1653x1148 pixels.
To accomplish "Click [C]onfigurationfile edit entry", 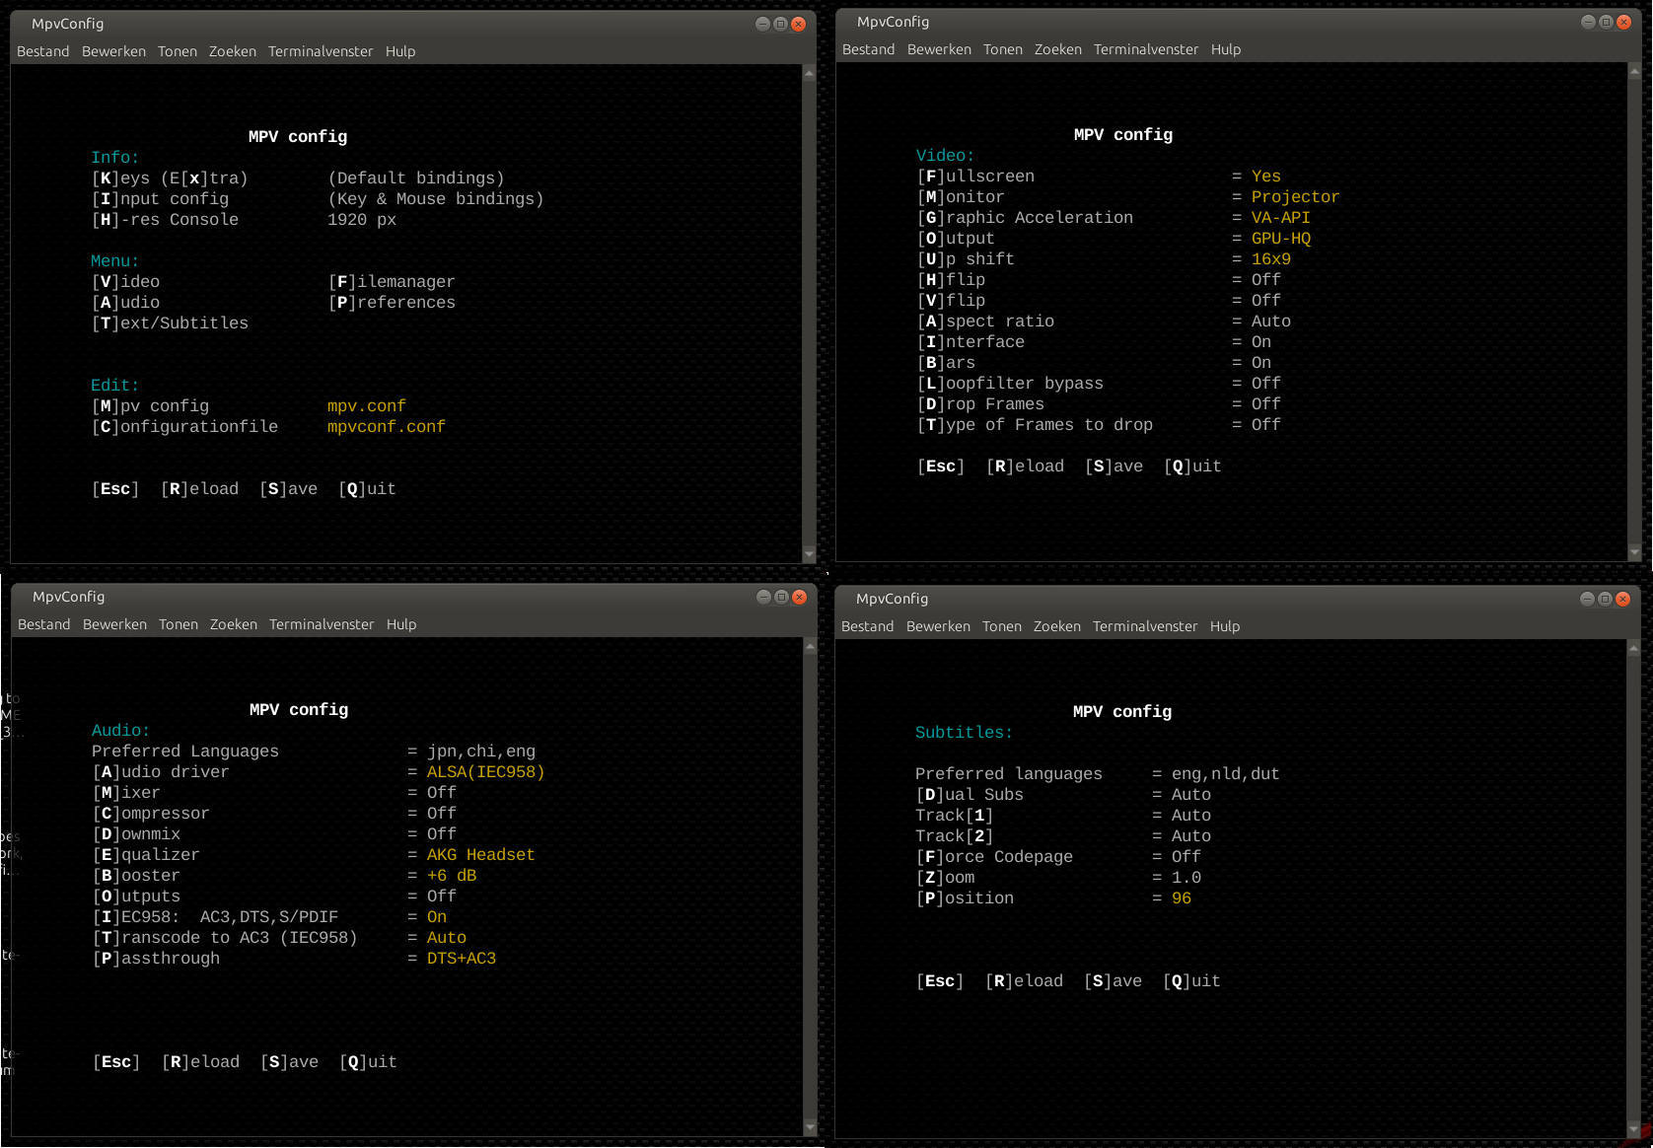I will [x=184, y=427].
